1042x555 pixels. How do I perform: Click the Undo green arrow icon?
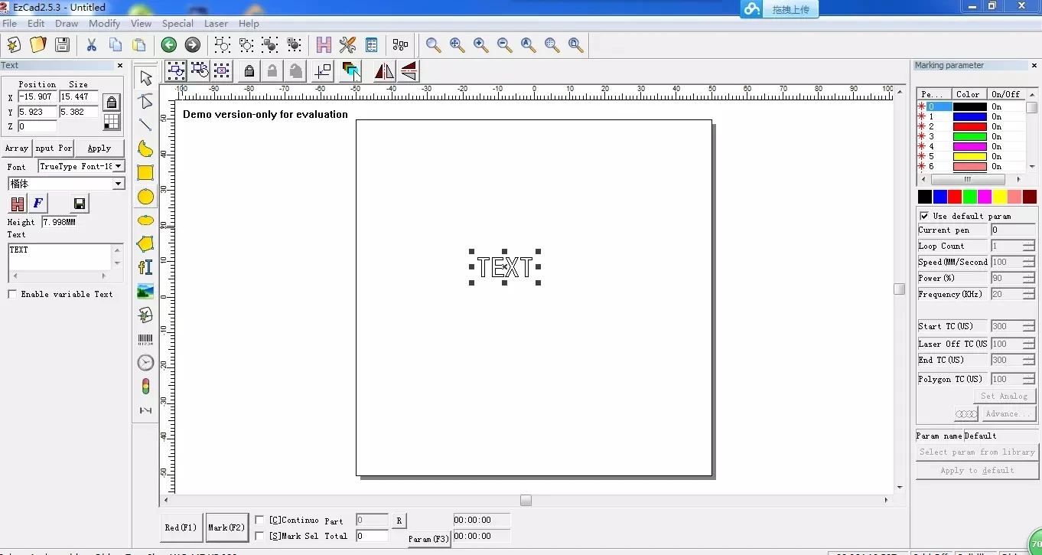(x=169, y=45)
